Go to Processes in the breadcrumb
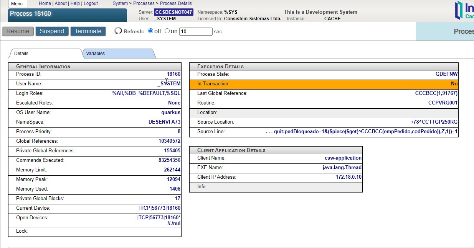 (144, 3)
